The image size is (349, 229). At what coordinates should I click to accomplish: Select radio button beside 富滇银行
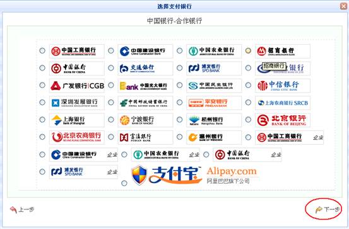pyautogui.click(x=111, y=137)
